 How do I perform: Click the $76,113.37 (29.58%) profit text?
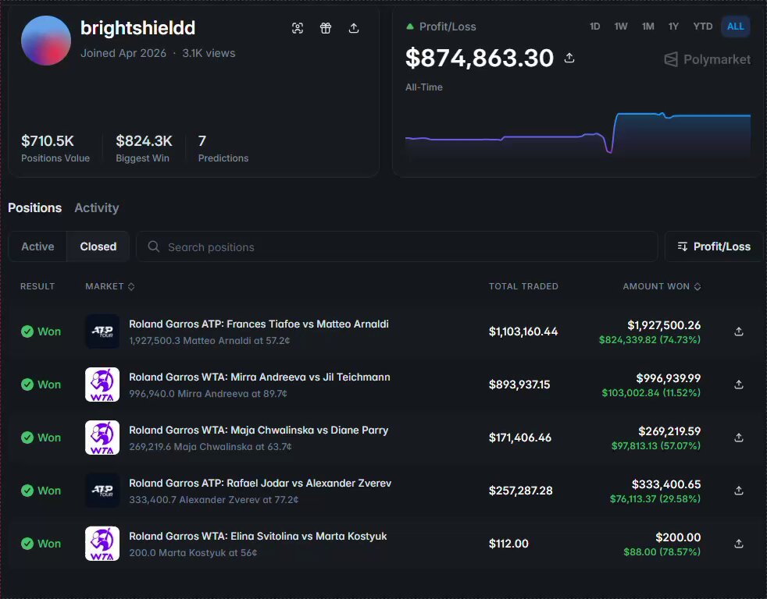(x=655, y=499)
